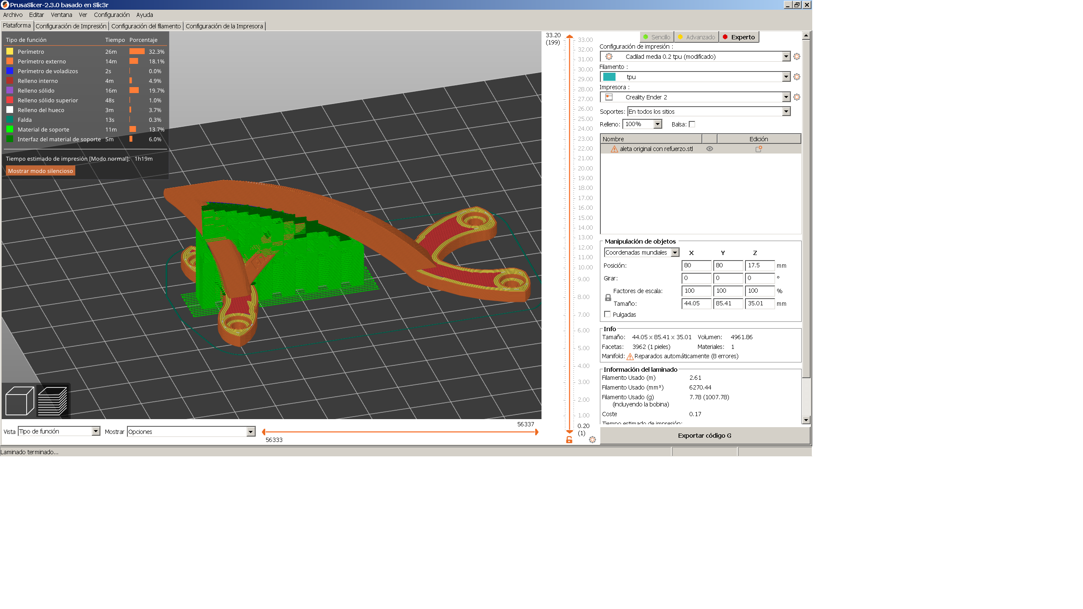1083x609 pixels.
Task: Open print settings gear icon
Action: tap(797, 56)
